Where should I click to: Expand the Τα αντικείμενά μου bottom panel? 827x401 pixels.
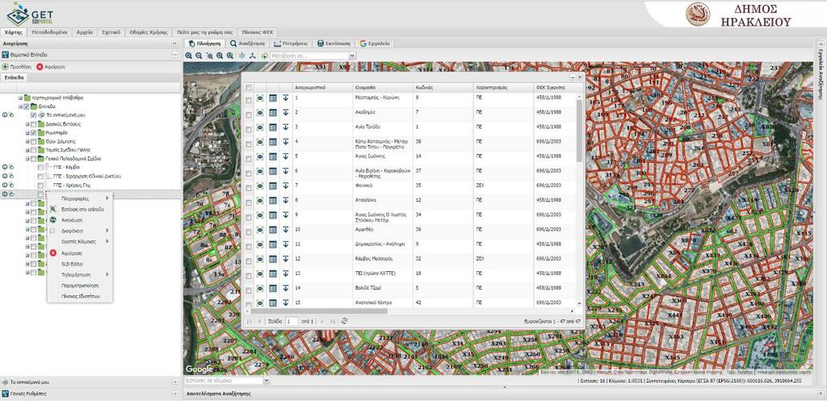[x=175, y=382]
